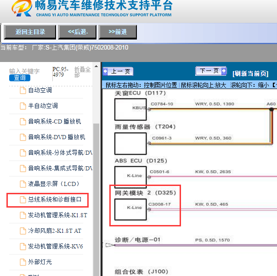
Task: Open 音响系统-分体式导航 item
Action: pos(60,153)
